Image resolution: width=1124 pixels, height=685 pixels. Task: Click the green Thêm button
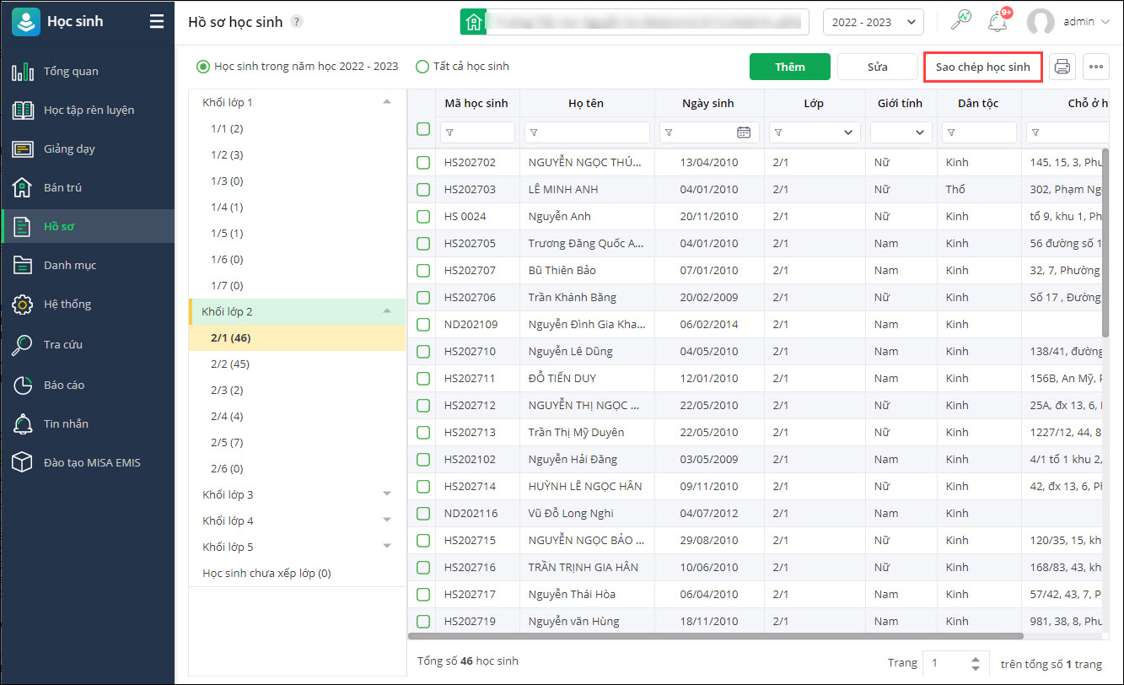pos(790,67)
